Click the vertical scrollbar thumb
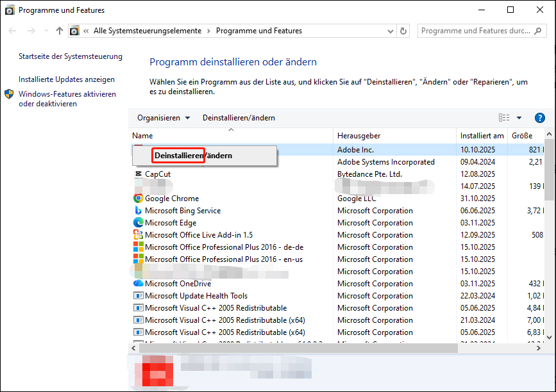Screen dimensions: 556x392 point(549,170)
